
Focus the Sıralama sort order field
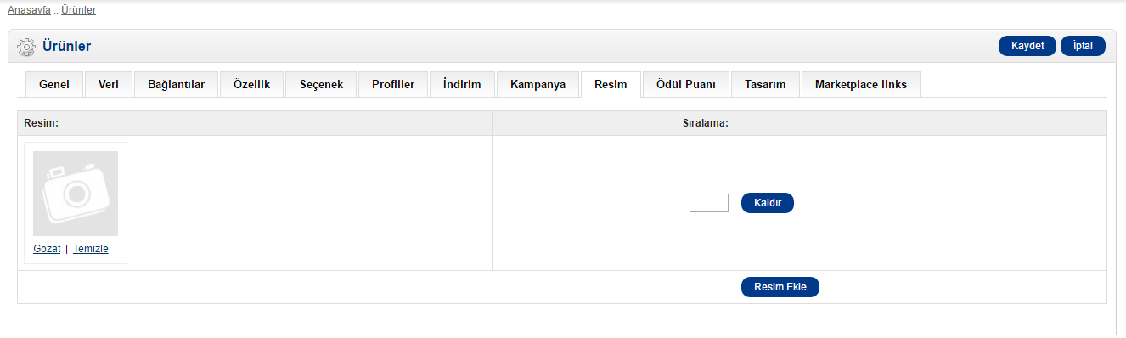click(x=709, y=203)
